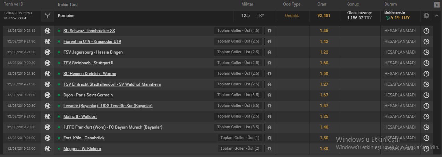Click the Durum column header

(391, 4)
